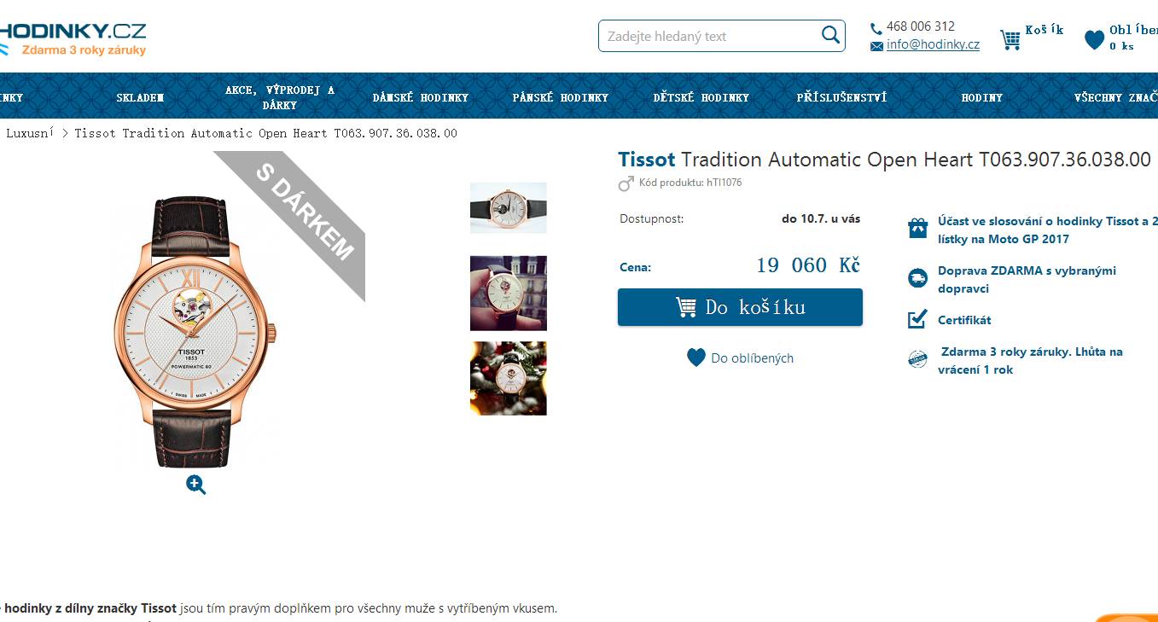Screen dimensions: 1158x622
Task: Select the first watch thumbnail, shown lying flat
Action: pyautogui.click(x=509, y=207)
